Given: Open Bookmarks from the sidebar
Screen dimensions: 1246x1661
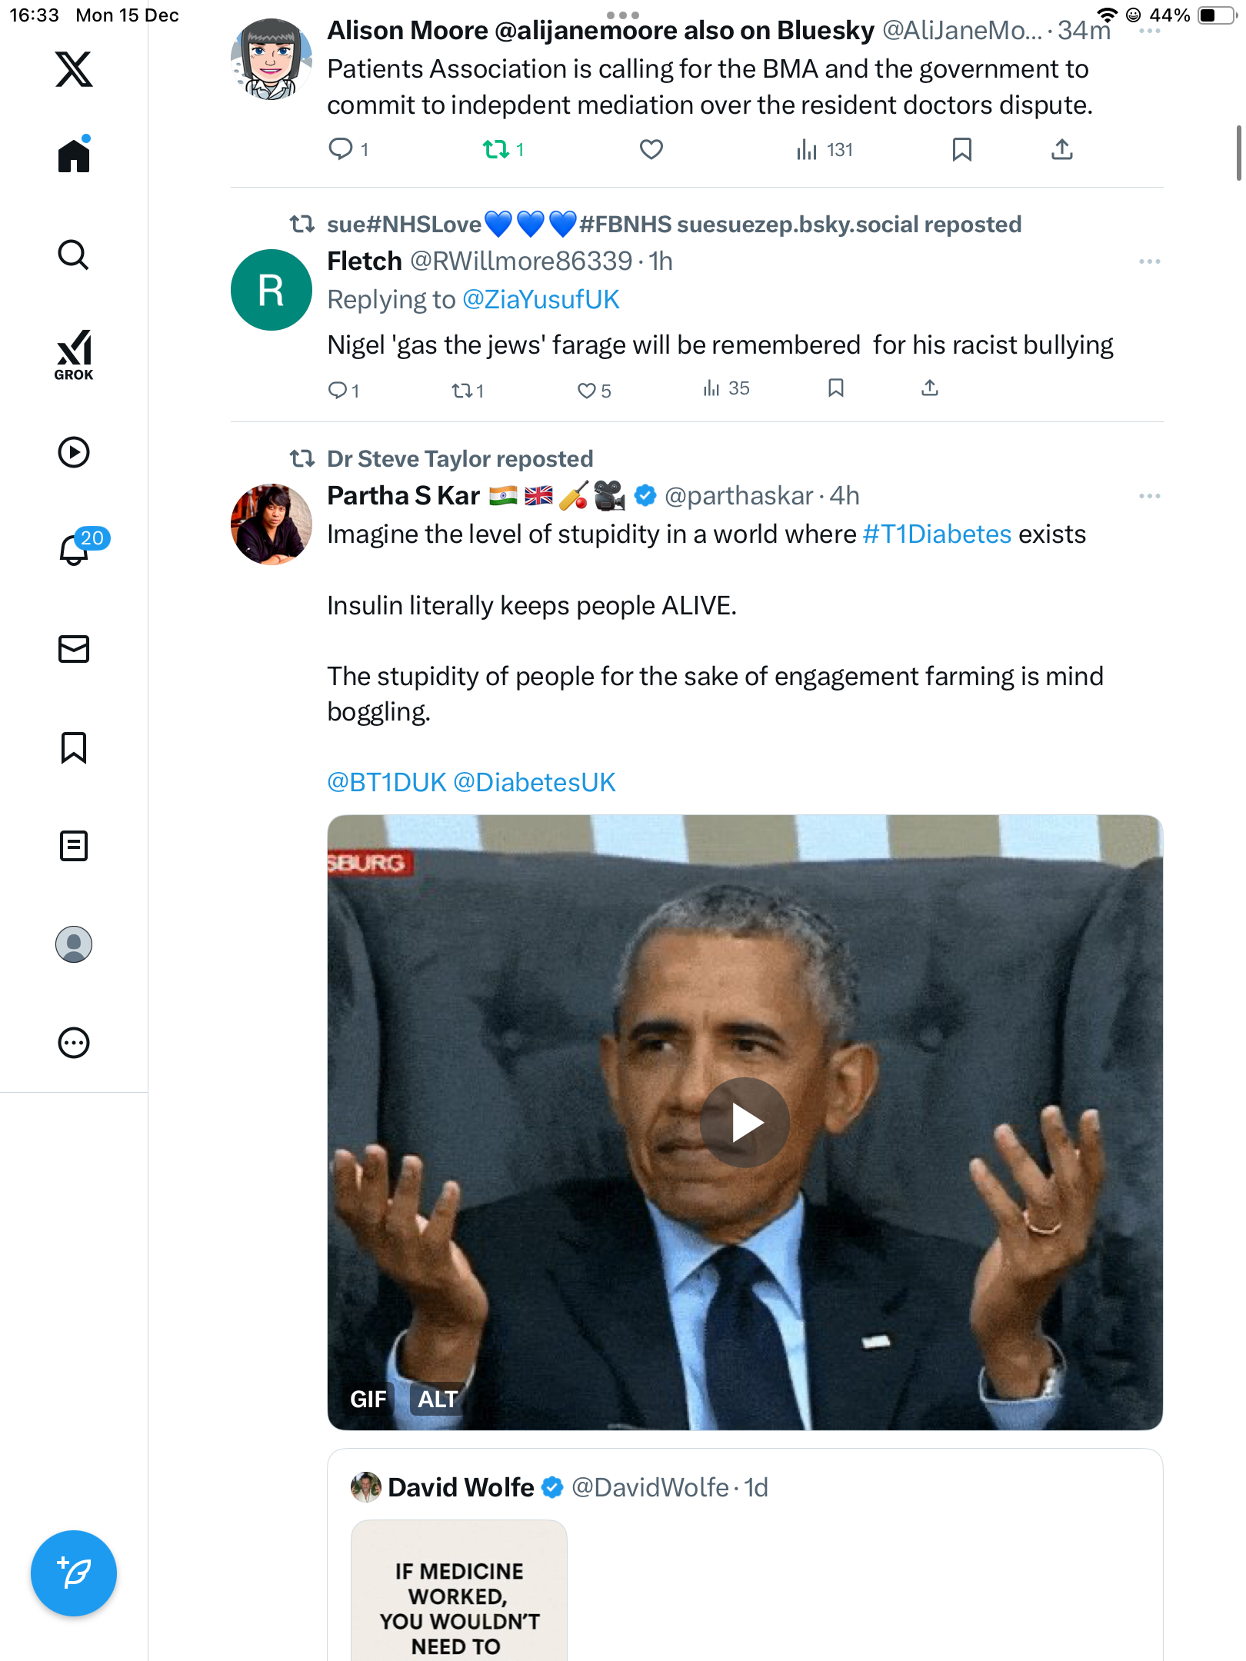Looking at the screenshot, I should pos(74,747).
